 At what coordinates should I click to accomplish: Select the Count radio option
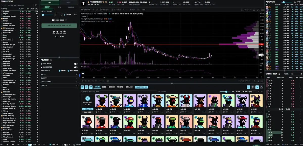pyautogui.click(x=64, y=15)
